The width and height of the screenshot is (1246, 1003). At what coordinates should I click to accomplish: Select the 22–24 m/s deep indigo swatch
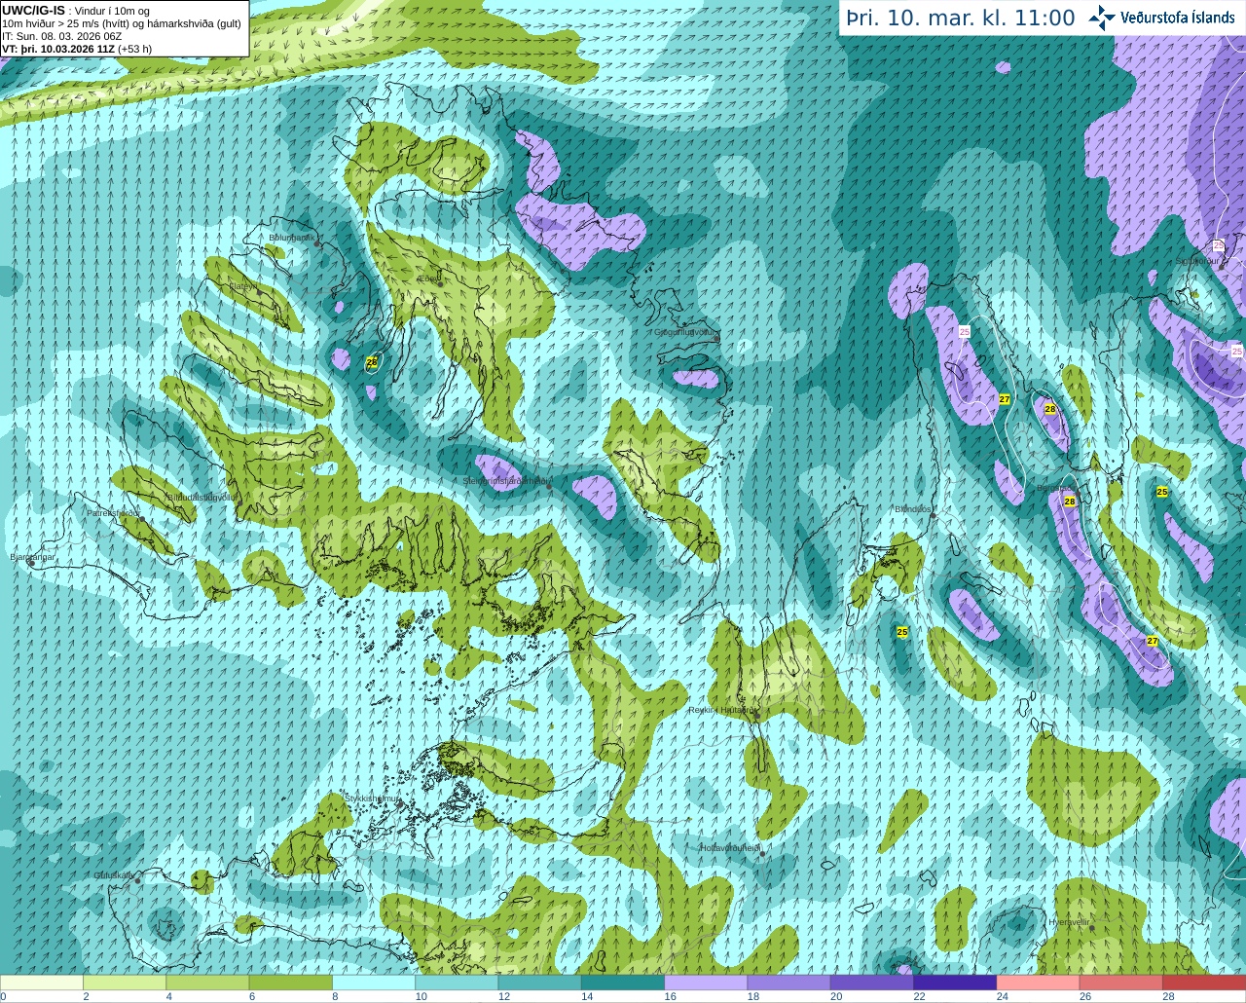pyautogui.click(x=955, y=983)
